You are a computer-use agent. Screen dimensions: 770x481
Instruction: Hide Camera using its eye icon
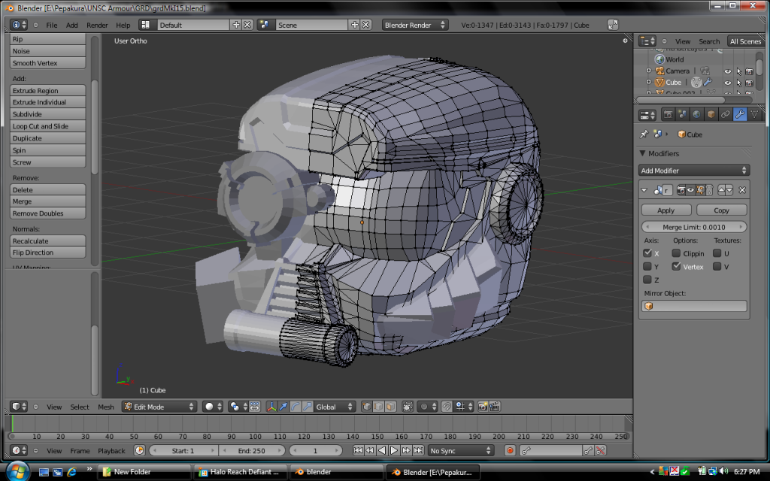pyautogui.click(x=728, y=71)
